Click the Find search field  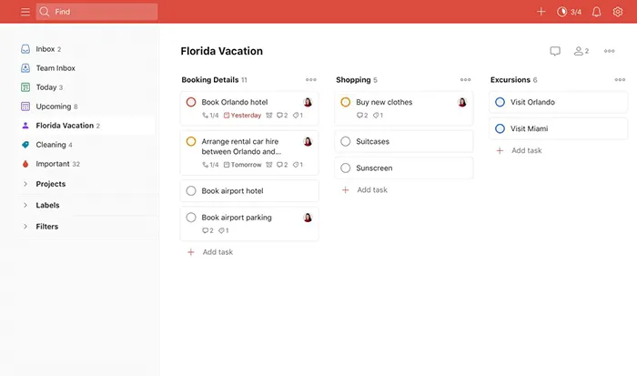(x=96, y=12)
